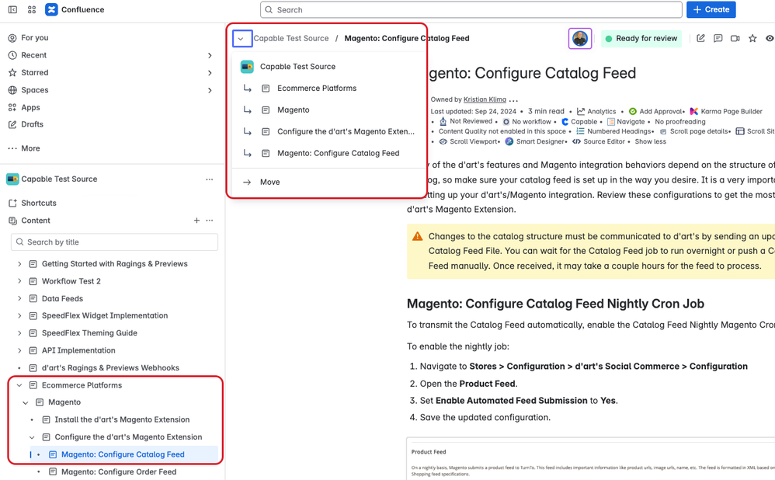The width and height of the screenshot is (775, 480).
Task: Collapse Magento tree node
Action: point(26,402)
